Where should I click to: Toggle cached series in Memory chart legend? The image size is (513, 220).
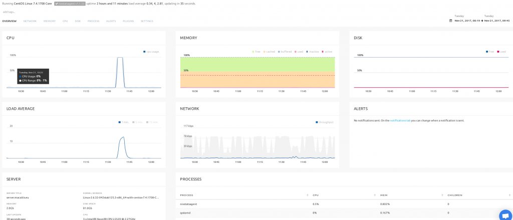click(269, 52)
